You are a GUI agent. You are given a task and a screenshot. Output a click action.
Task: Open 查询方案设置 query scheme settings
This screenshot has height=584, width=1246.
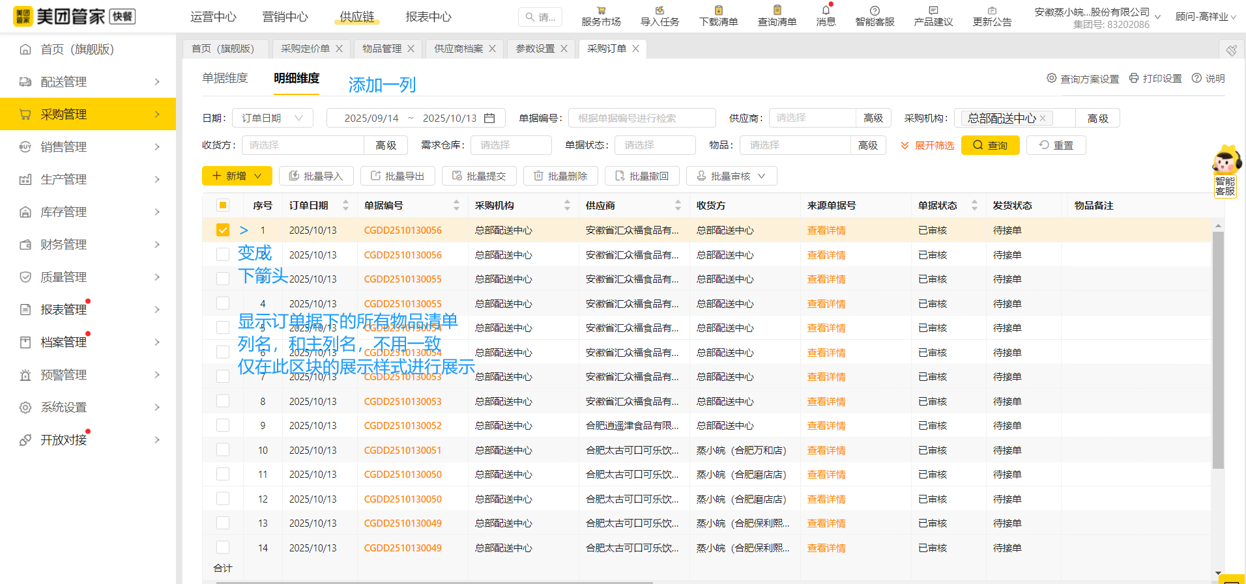click(1082, 78)
